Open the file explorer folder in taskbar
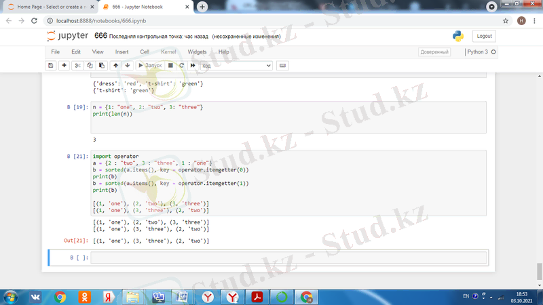The height and width of the screenshot is (305, 543). point(132,297)
